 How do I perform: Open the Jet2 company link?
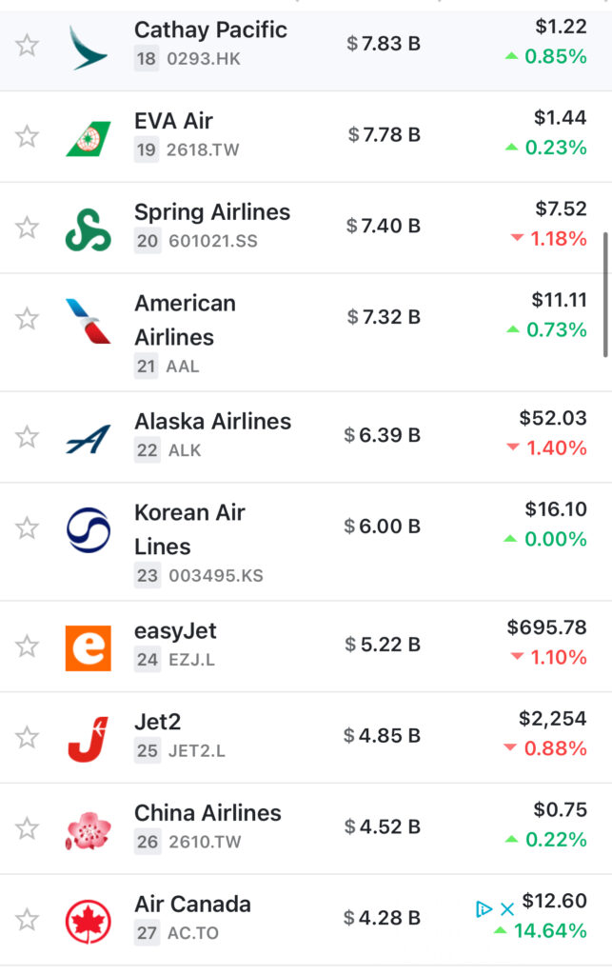[158, 722]
